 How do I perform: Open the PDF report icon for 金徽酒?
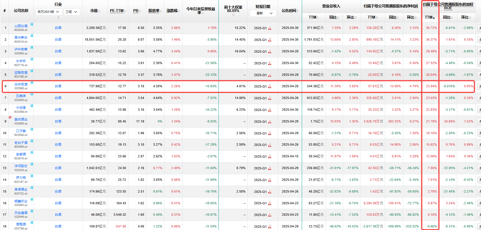270,156
